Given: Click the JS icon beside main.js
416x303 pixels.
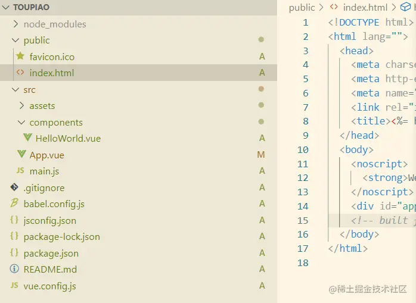Looking at the screenshot, I should tap(20, 170).
